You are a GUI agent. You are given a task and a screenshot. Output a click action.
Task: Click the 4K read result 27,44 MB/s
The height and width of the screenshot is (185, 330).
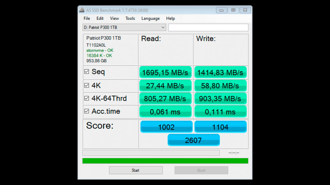coord(165,86)
